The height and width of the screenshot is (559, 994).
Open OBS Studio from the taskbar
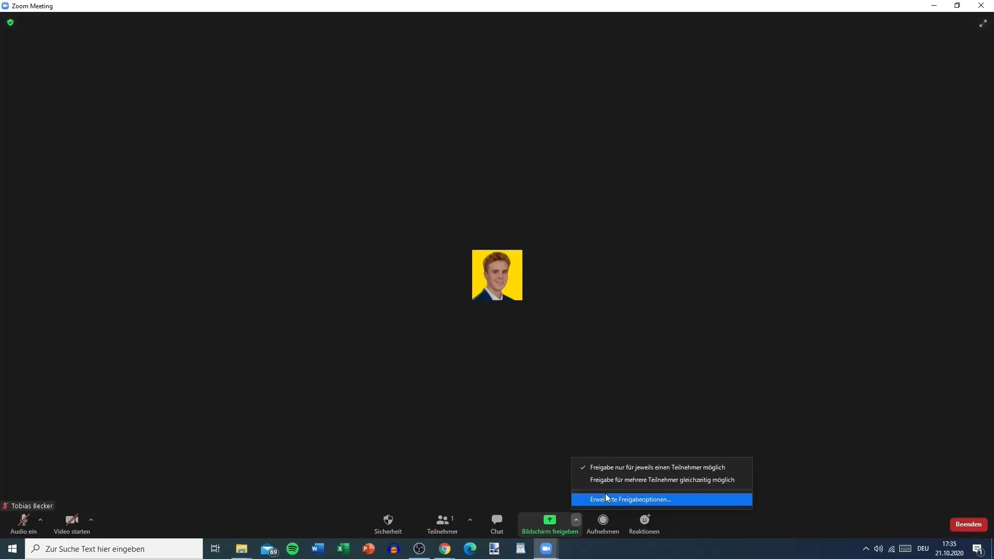(x=419, y=549)
